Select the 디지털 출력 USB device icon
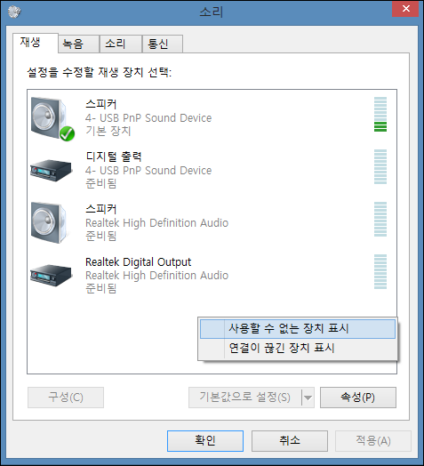Viewport: 424px width, 466px height. (51, 170)
